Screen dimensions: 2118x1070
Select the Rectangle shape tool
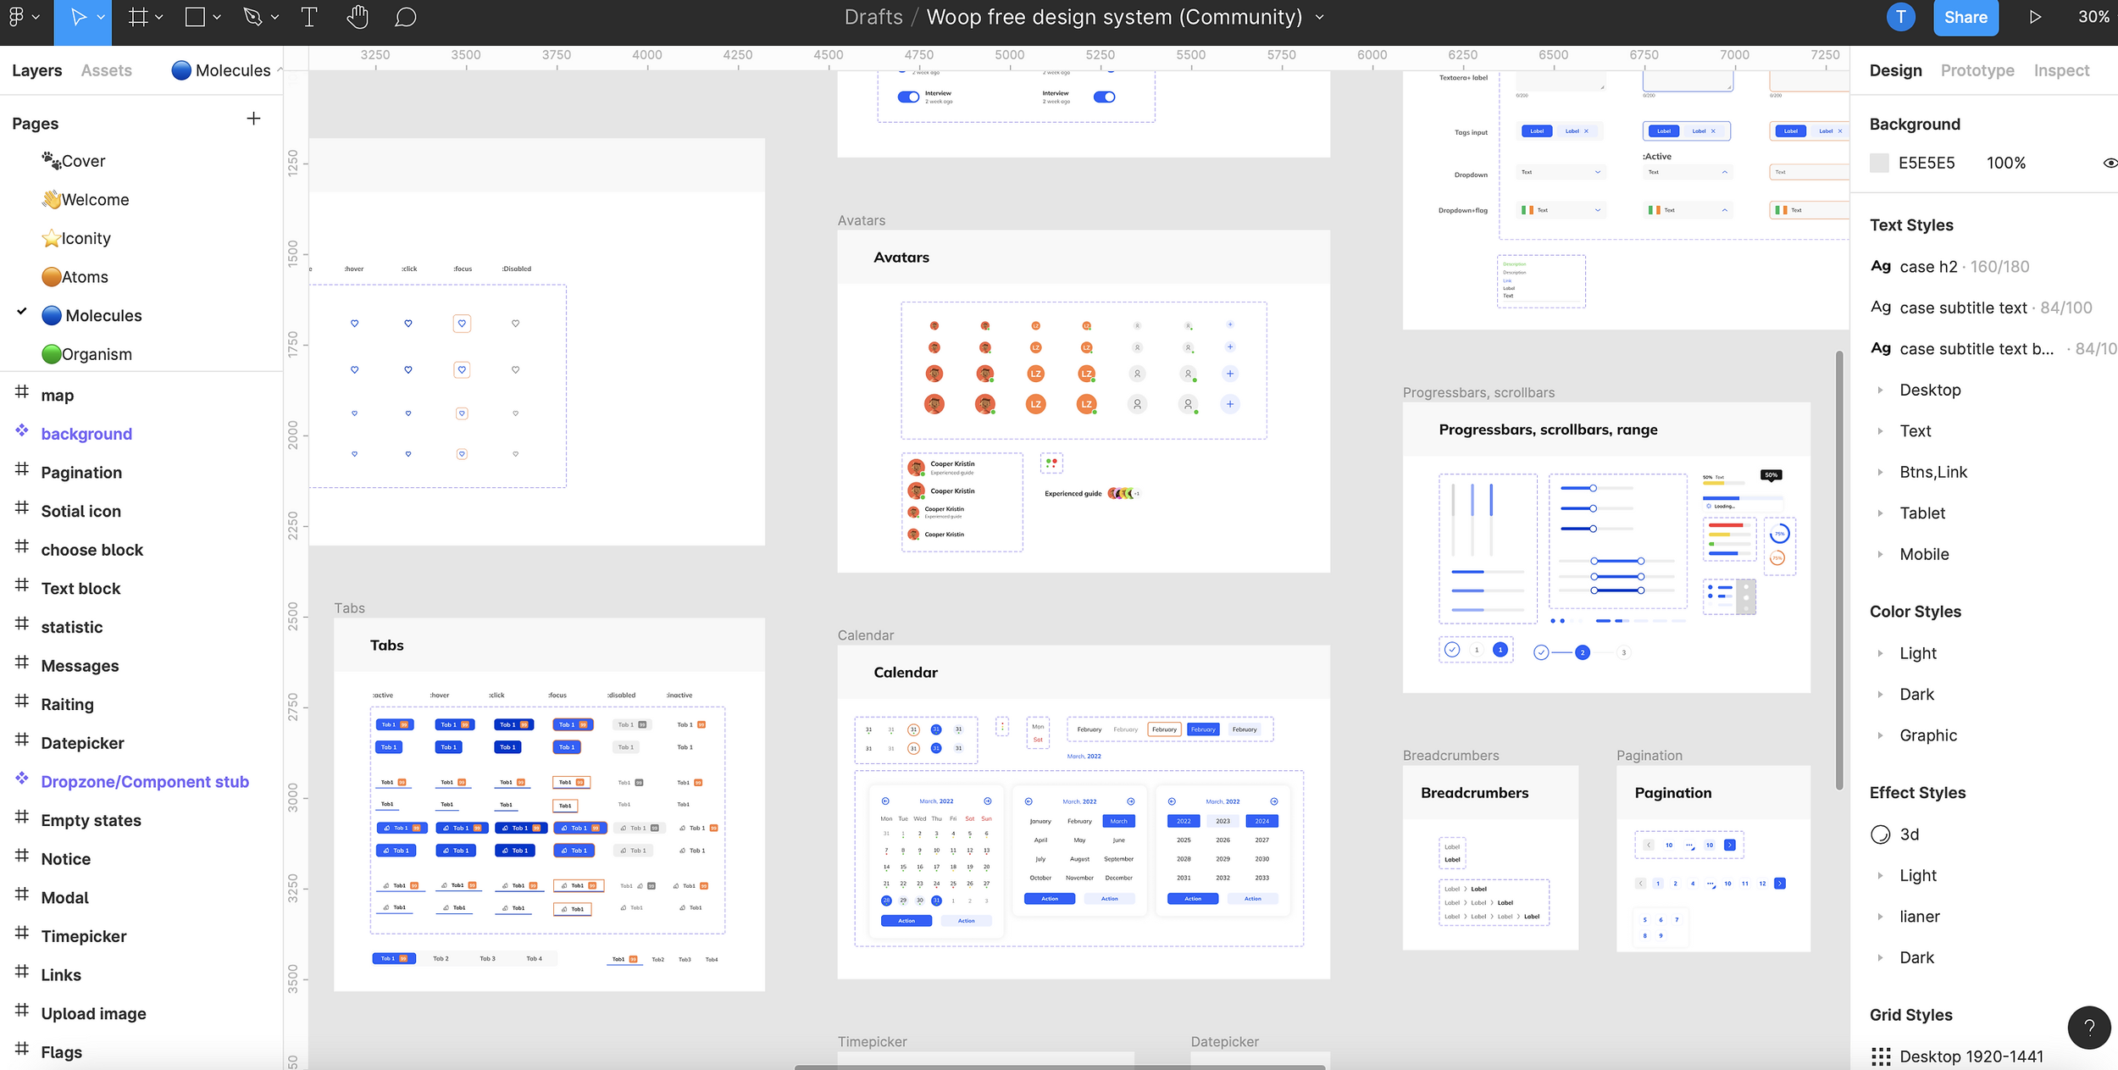coord(195,17)
